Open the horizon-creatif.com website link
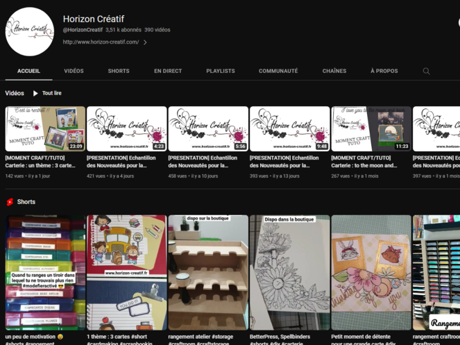 101,42
